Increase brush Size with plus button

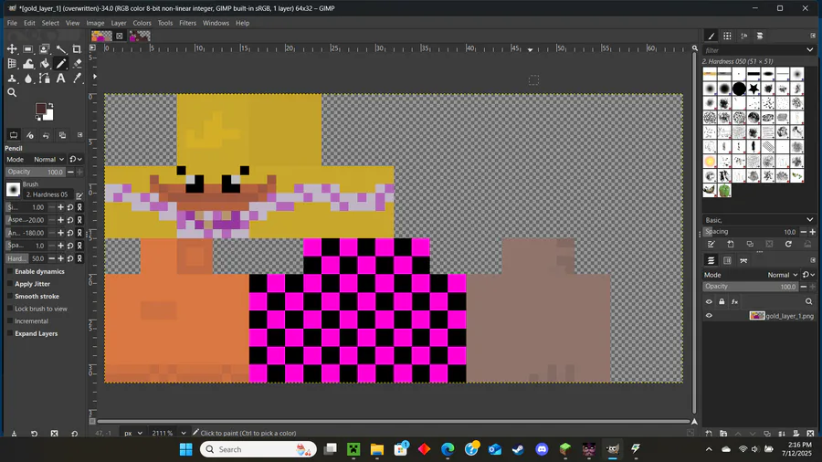(61, 207)
